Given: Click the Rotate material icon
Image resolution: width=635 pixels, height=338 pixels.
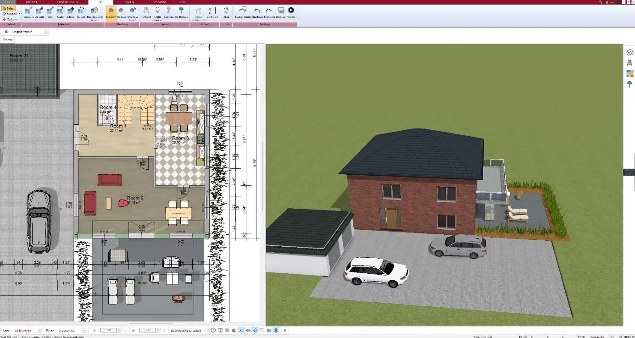Looking at the screenshot, I should point(81,12).
